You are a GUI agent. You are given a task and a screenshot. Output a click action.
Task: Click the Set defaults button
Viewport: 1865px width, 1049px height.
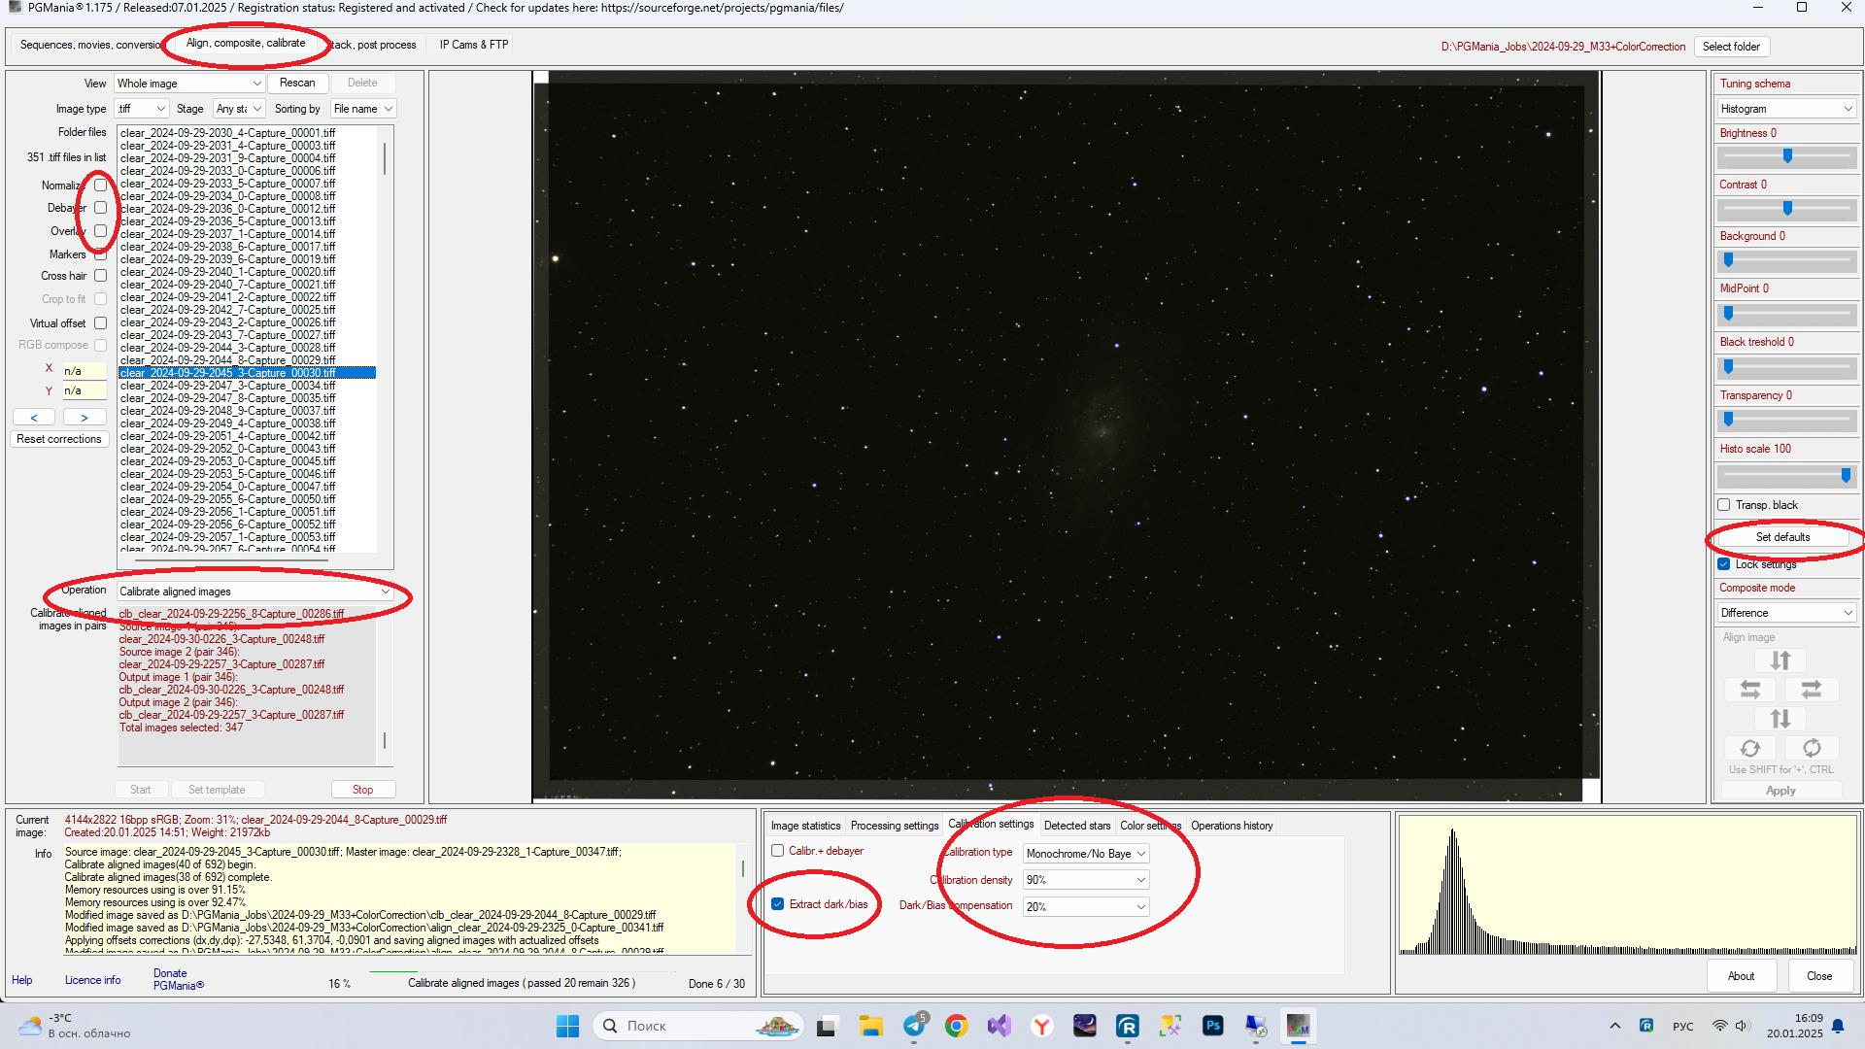tap(1781, 537)
